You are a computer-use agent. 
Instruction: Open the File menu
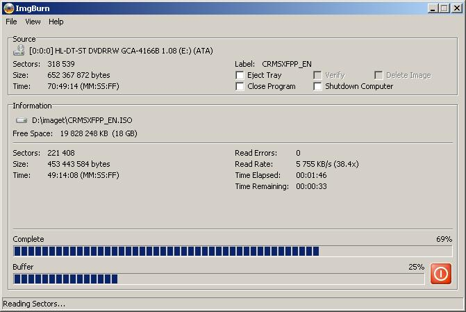pyautogui.click(x=11, y=22)
